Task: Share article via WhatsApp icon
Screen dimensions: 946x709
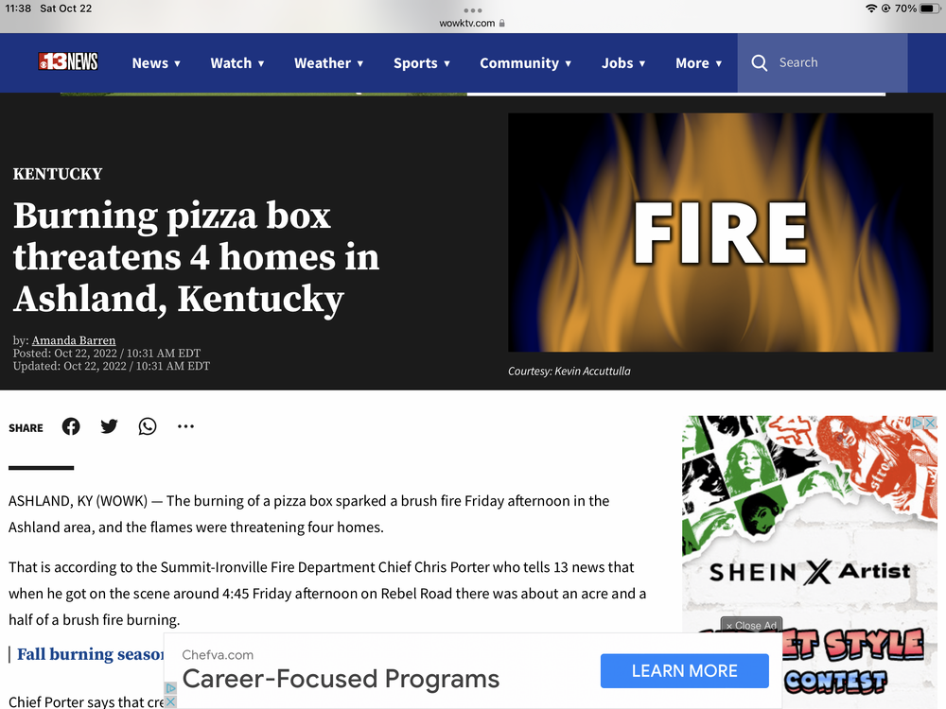Action: click(x=148, y=426)
